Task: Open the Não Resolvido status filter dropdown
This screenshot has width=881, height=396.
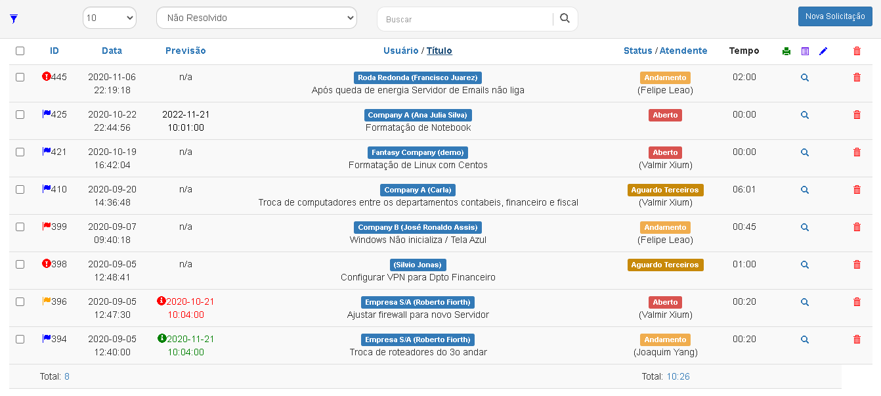Action: (256, 18)
